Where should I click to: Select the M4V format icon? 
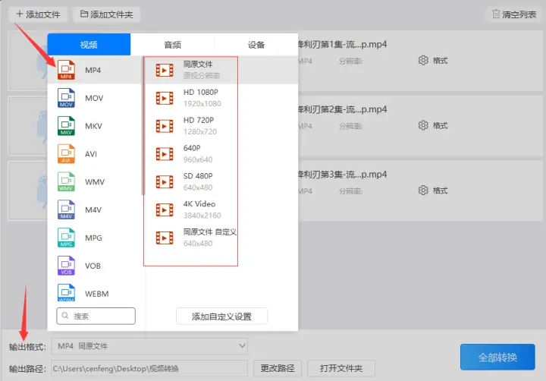[x=66, y=209]
